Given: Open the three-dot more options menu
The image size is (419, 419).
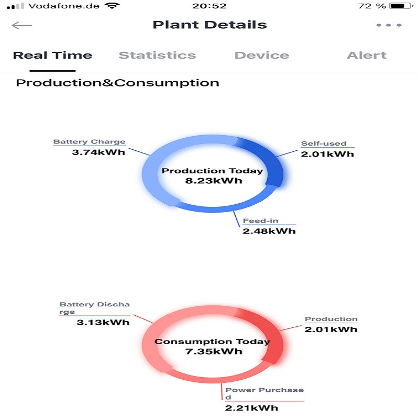Looking at the screenshot, I should 389,25.
